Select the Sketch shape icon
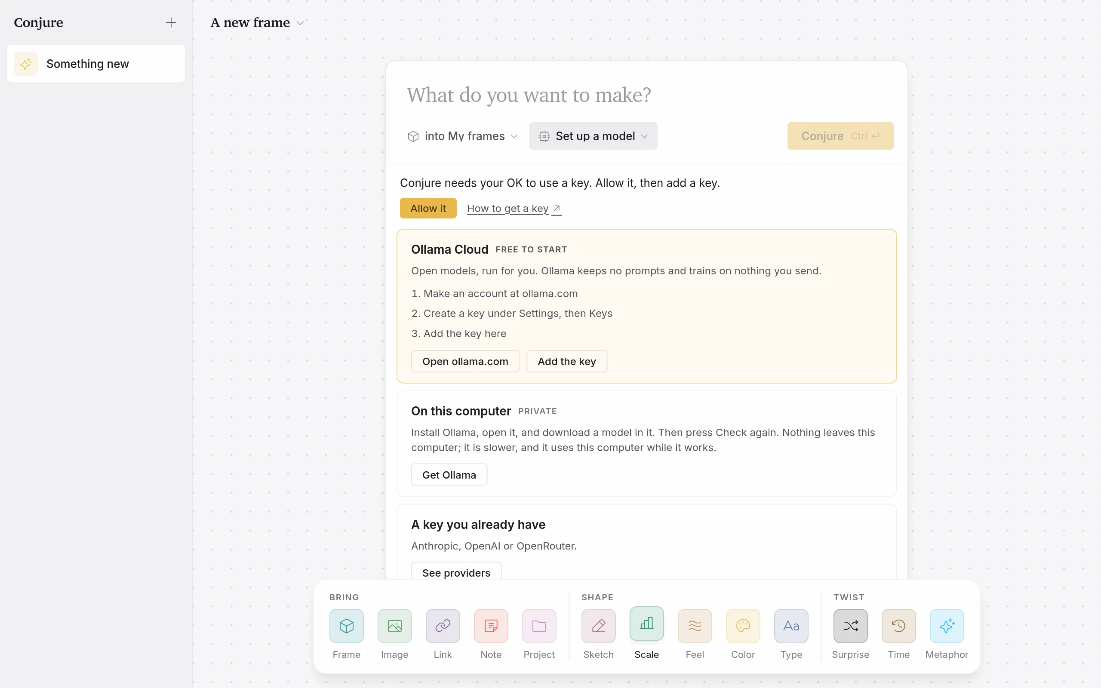 click(x=598, y=626)
